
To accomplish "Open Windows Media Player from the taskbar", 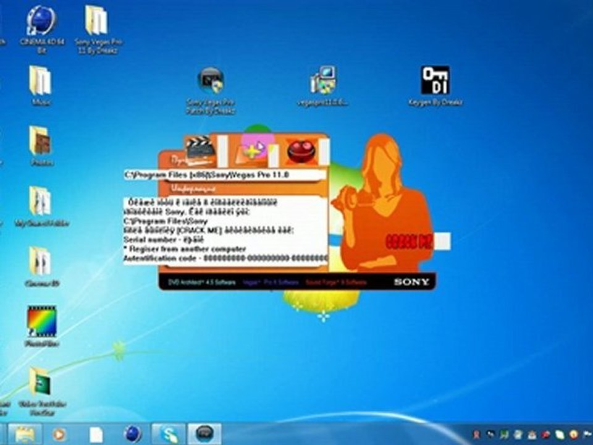I will click(59, 434).
